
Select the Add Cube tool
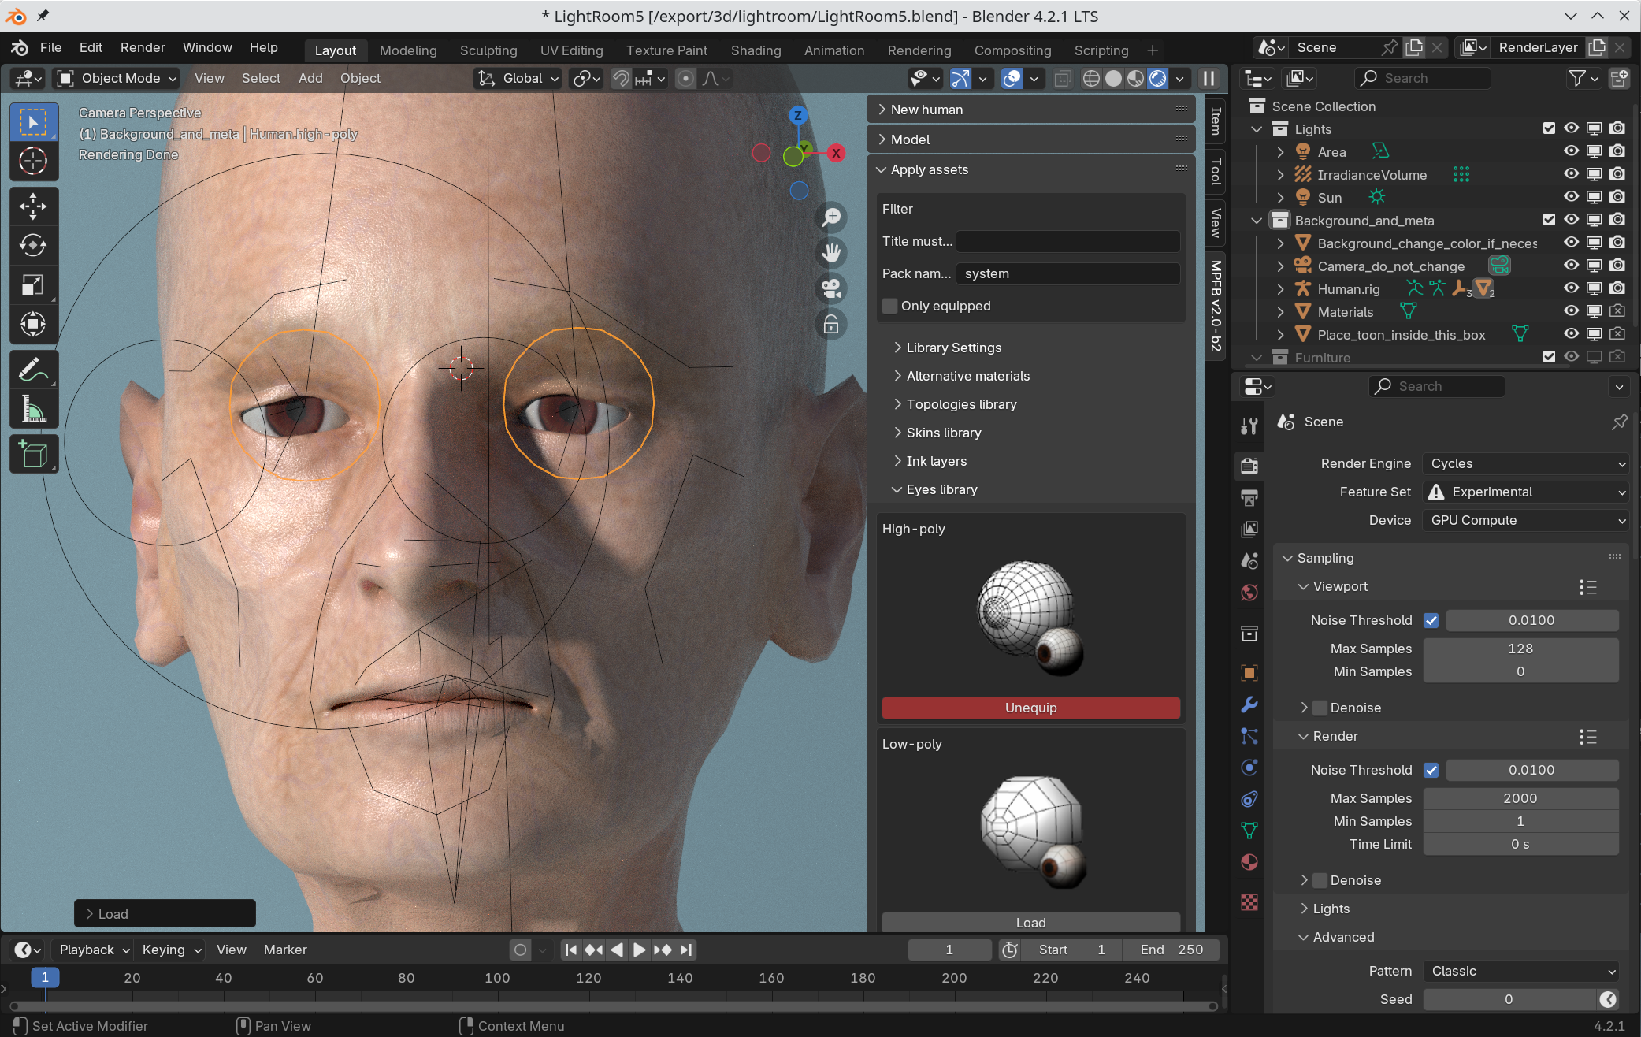click(33, 454)
